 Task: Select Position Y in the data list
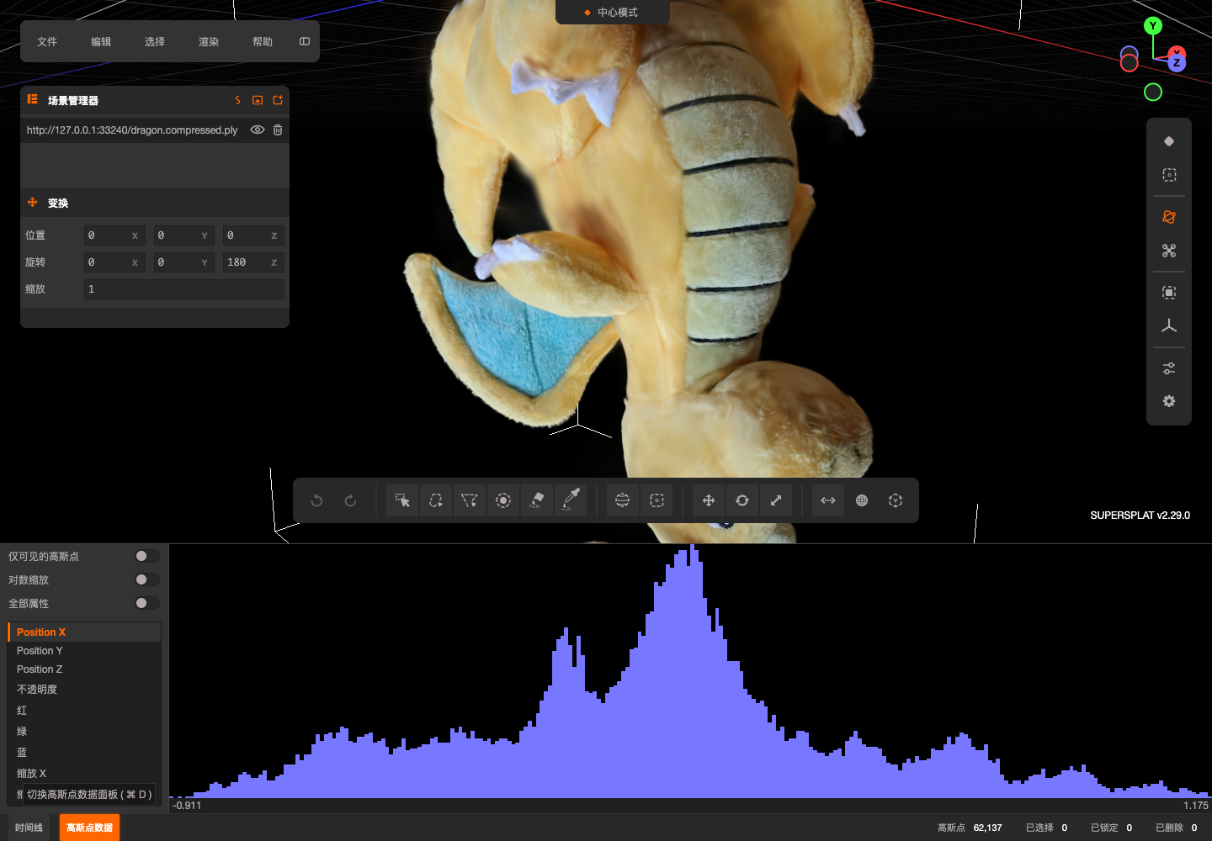(84, 651)
